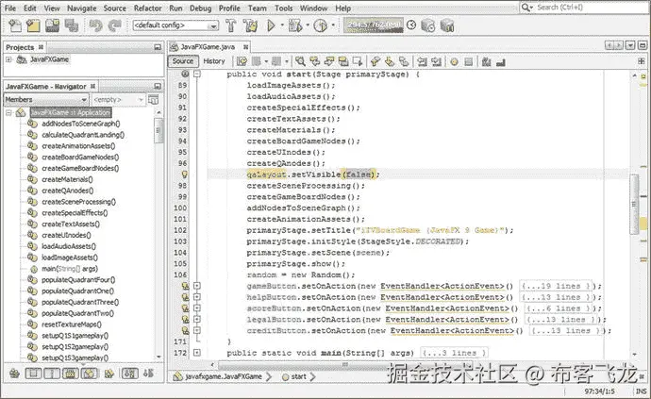Click the Undo arrow icon

coord(95,25)
